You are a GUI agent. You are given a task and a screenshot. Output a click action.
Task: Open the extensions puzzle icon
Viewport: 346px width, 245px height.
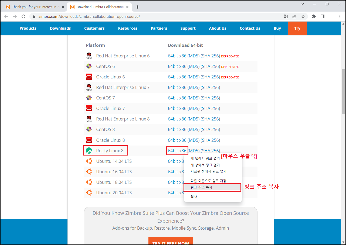(314, 16)
